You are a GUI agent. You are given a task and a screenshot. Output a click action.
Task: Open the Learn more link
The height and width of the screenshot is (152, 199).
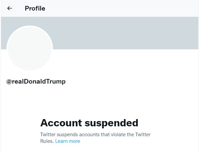point(68,141)
